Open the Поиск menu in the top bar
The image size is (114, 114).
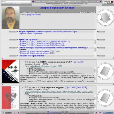(60, 1)
